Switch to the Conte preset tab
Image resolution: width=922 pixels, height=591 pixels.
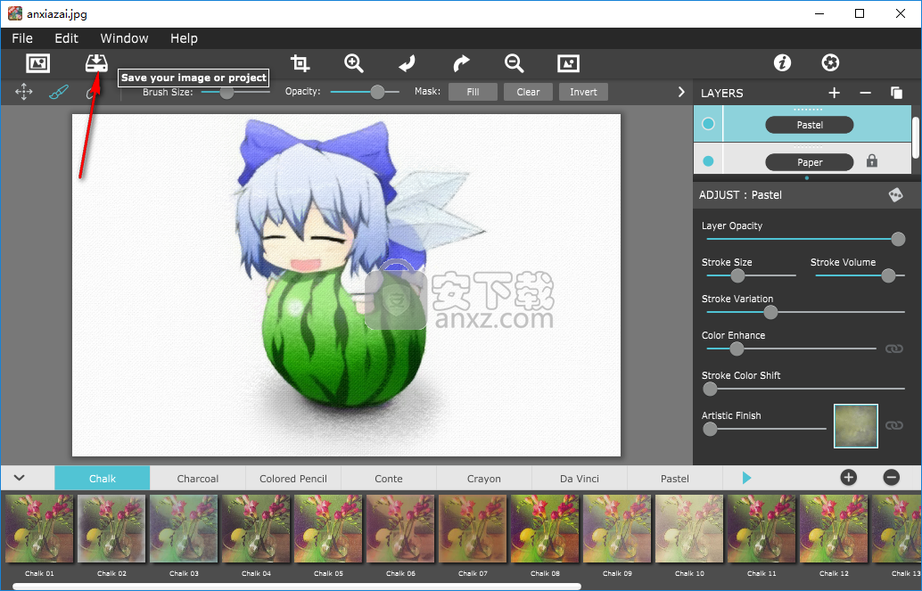[x=389, y=478]
